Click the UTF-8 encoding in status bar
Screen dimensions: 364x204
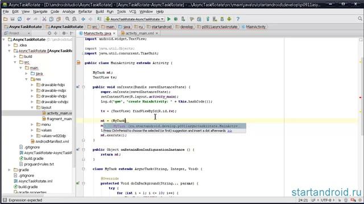(x=328, y=200)
